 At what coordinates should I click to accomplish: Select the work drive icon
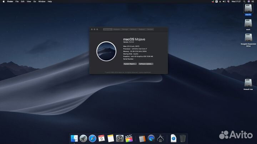tap(248, 23)
